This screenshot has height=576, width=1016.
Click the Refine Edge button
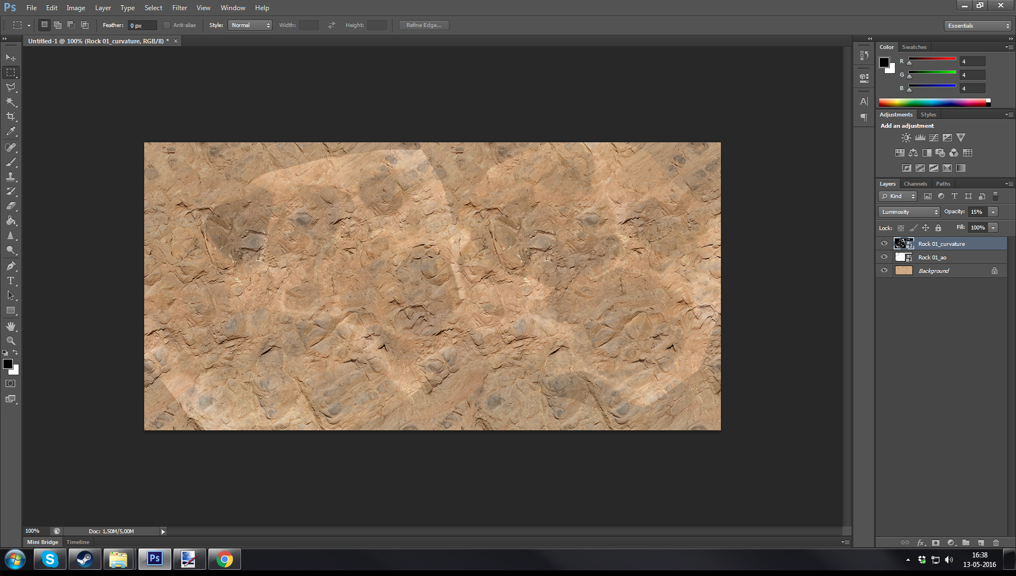(x=424, y=25)
